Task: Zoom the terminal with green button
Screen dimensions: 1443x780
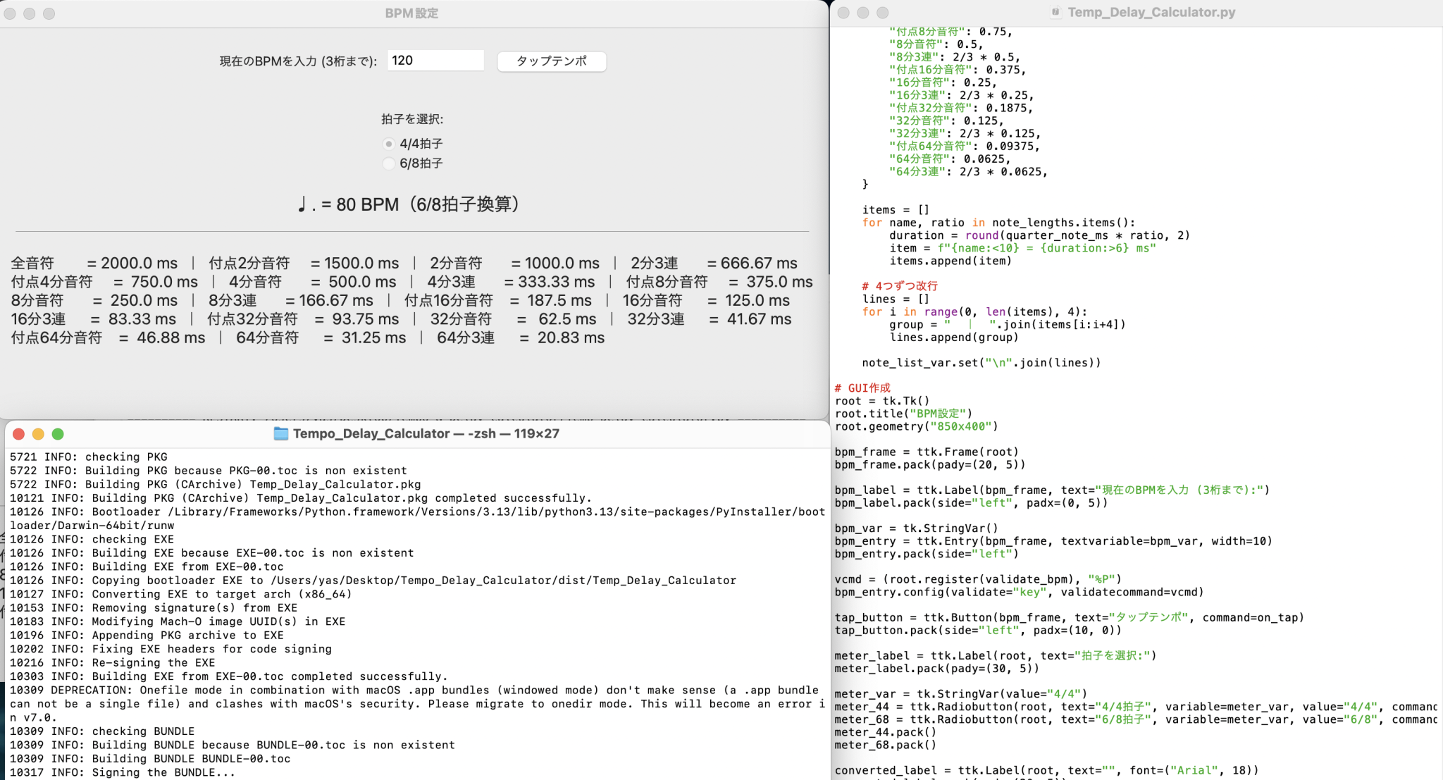Action: click(x=58, y=434)
